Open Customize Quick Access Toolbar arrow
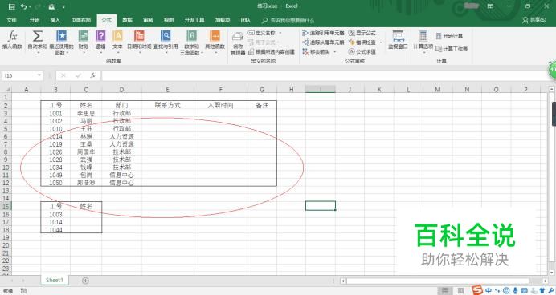 pyautogui.click(x=63, y=6)
